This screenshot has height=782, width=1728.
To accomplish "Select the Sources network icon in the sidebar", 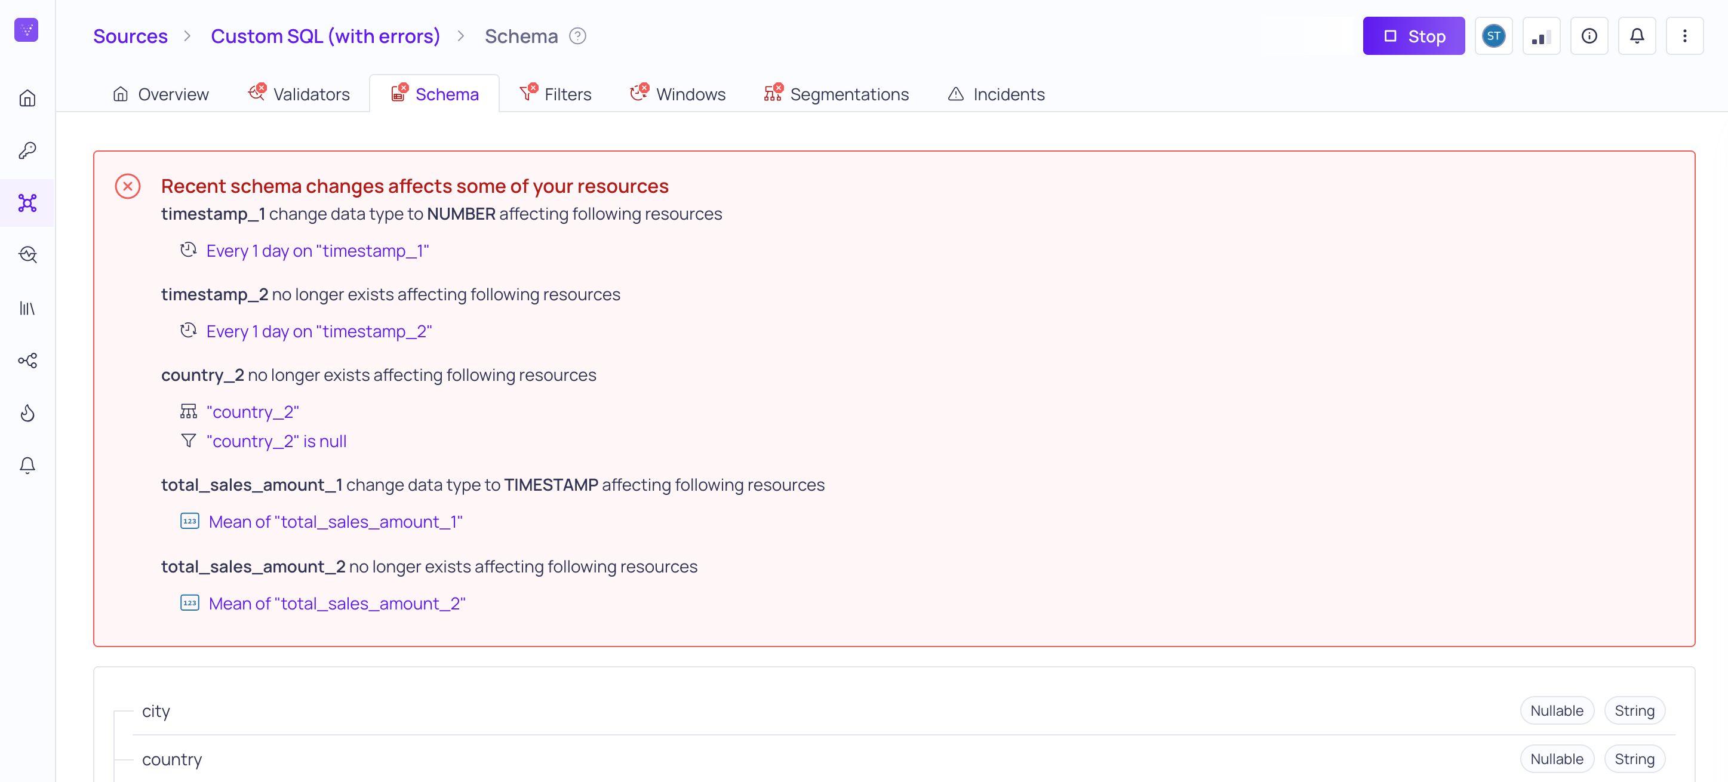I will click(x=27, y=202).
